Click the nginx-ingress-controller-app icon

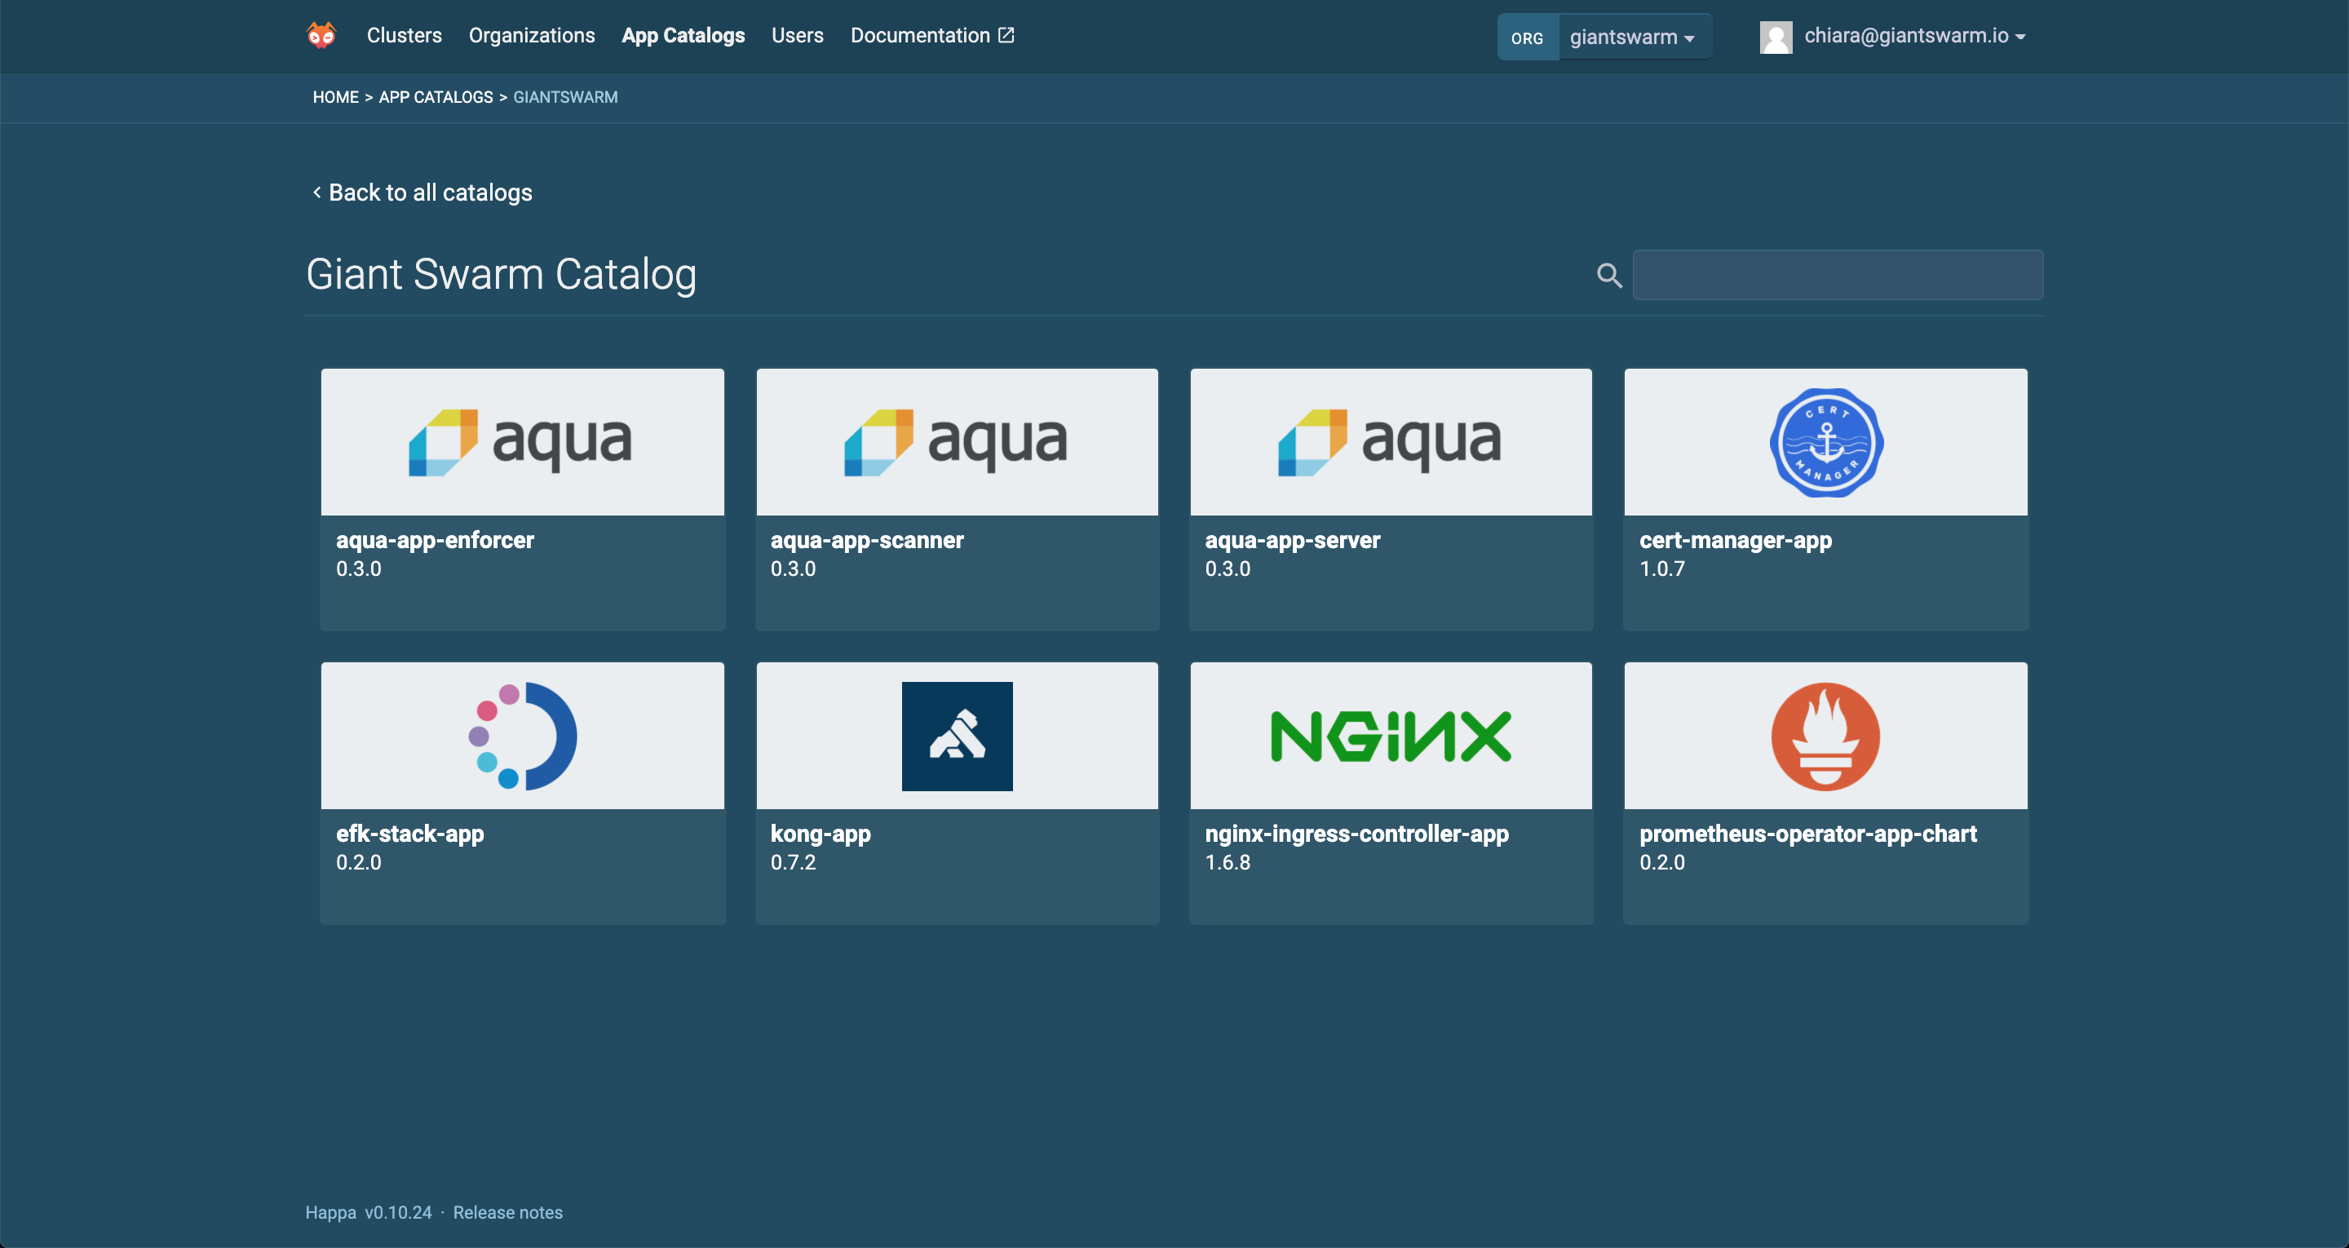tap(1391, 735)
